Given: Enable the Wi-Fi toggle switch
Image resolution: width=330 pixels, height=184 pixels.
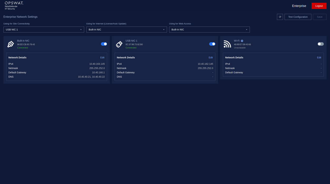Looking at the screenshot, I should tap(321, 44).
